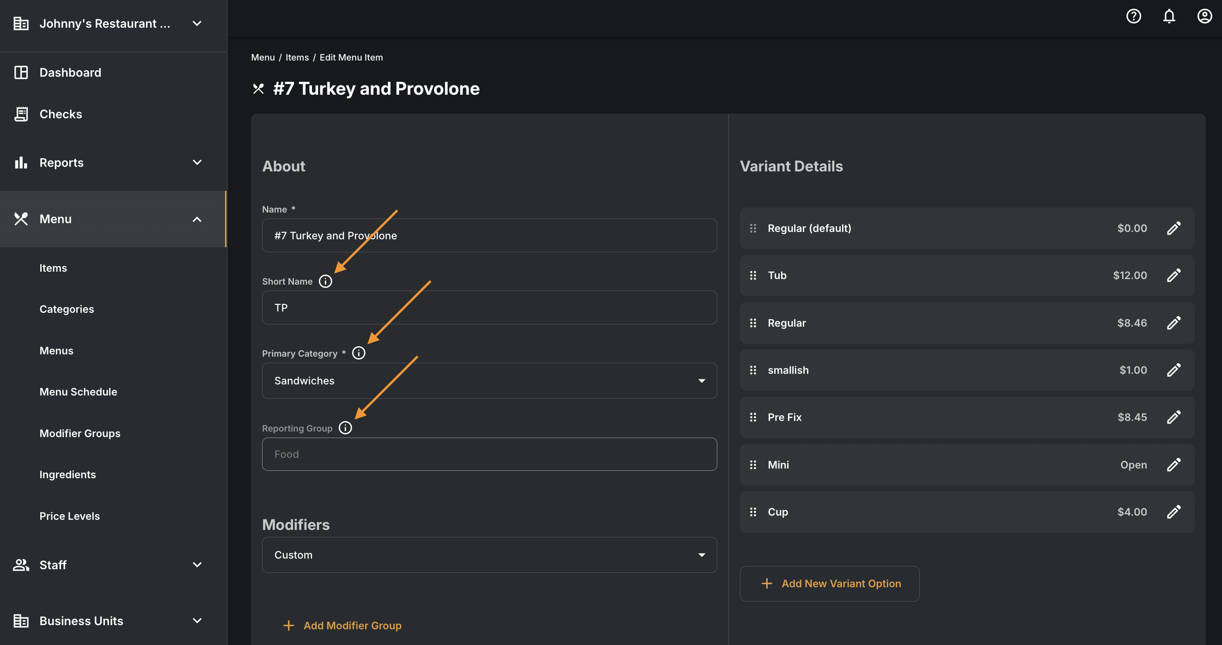This screenshot has width=1222, height=645.
Task: Open Categories under Menu
Action: pyautogui.click(x=67, y=309)
